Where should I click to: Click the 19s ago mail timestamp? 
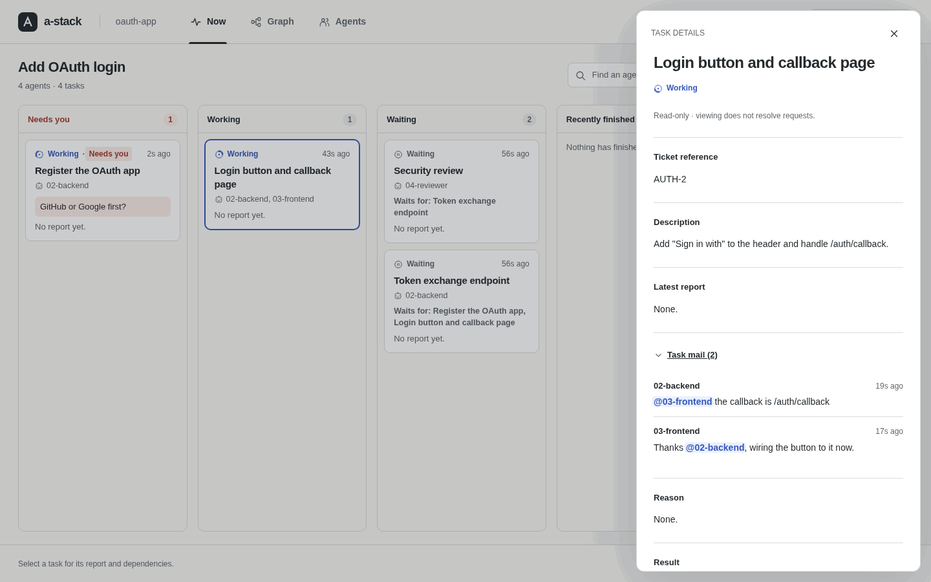(x=889, y=386)
